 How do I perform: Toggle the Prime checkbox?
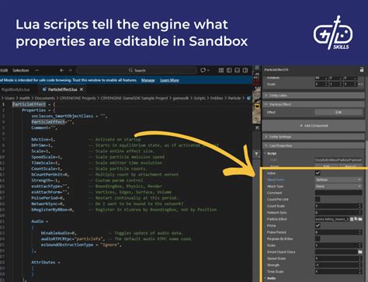click(x=318, y=225)
